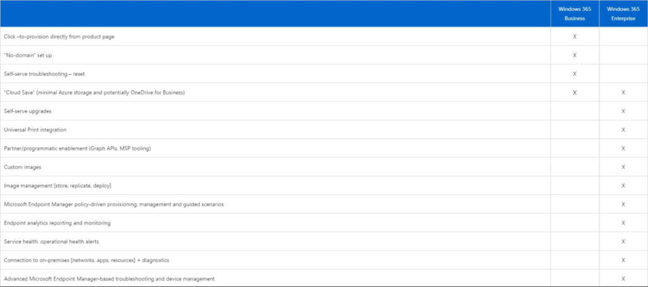Select "Endpoint analytics reporting and monitoring" text
The height and width of the screenshot is (287, 648).
coord(57,223)
